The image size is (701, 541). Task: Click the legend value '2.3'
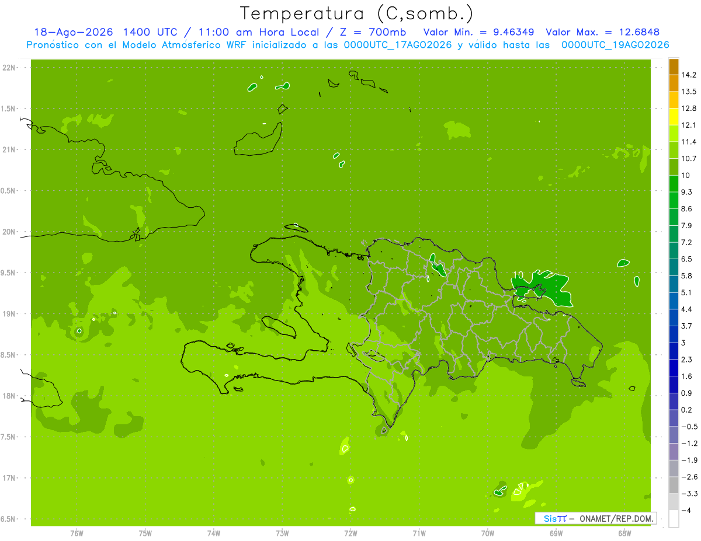coord(687,359)
